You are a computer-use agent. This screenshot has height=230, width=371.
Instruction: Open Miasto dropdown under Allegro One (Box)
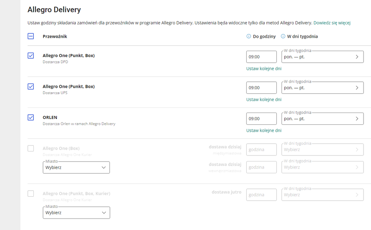(76, 167)
